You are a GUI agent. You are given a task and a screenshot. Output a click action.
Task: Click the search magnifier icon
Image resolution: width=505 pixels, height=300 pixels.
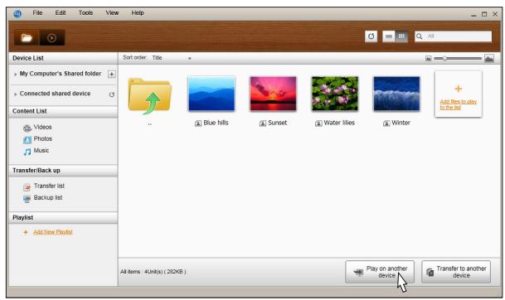[x=419, y=36]
